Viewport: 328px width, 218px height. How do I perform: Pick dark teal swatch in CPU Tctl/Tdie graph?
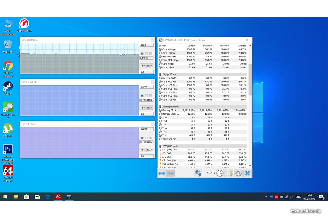click(142, 54)
